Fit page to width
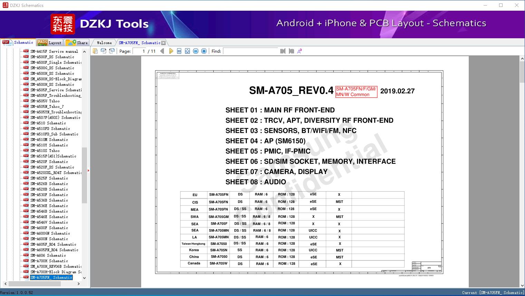The width and height of the screenshot is (525, 296). click(179, 51)
